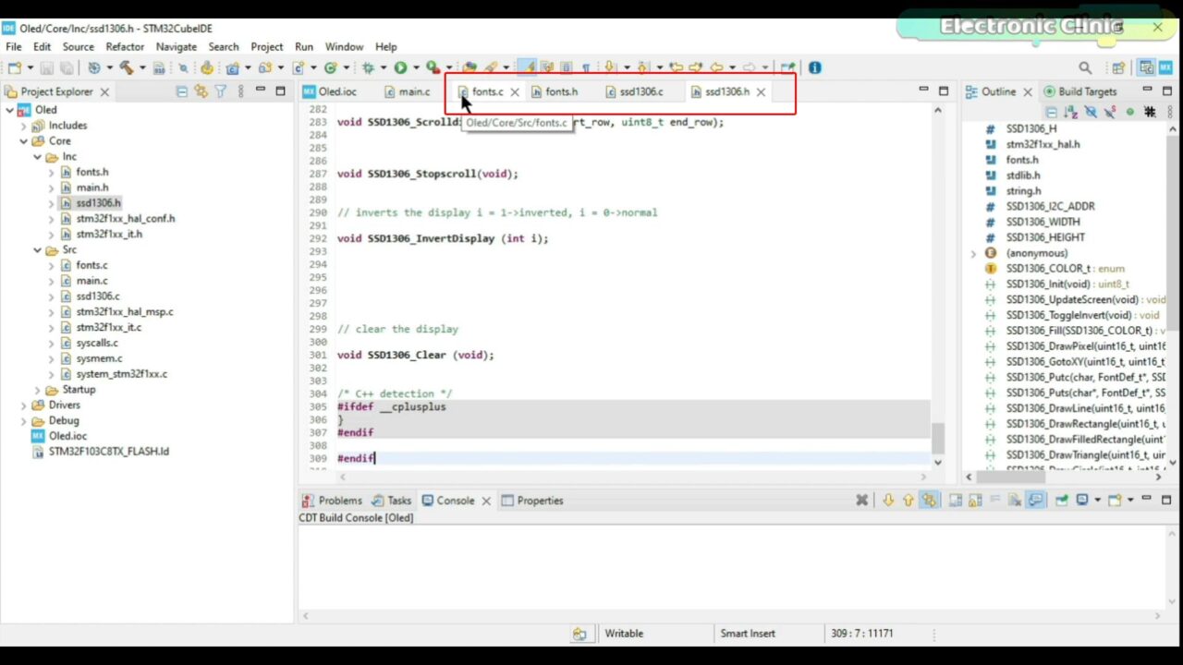This screenshot has width=1183, height=665.
Task: Open the Refactor menu
Action: tap(125, 46)
